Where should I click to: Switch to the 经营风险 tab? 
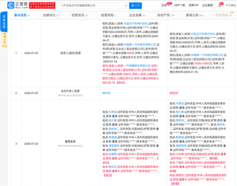pos(108,15)
